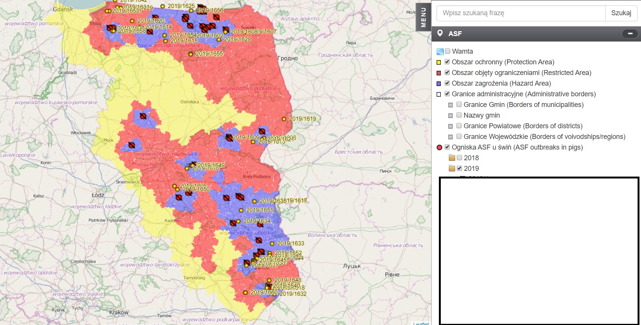Enable Granice Powiatowe (Borders of districts) layer
The width and height of the screenshot is (641, 325).
[x=459, y=126]
